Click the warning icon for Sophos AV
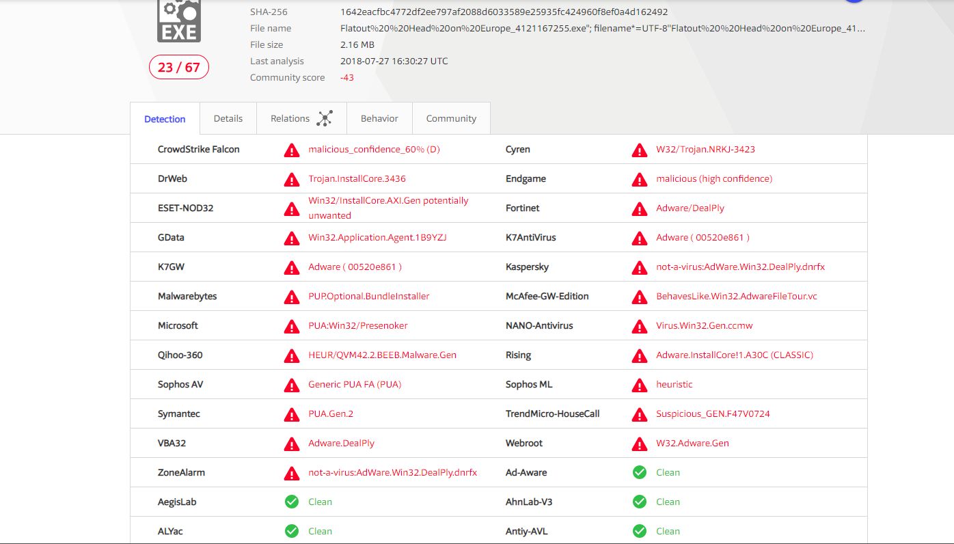954x544 pixels. click(x=292, y=385)
